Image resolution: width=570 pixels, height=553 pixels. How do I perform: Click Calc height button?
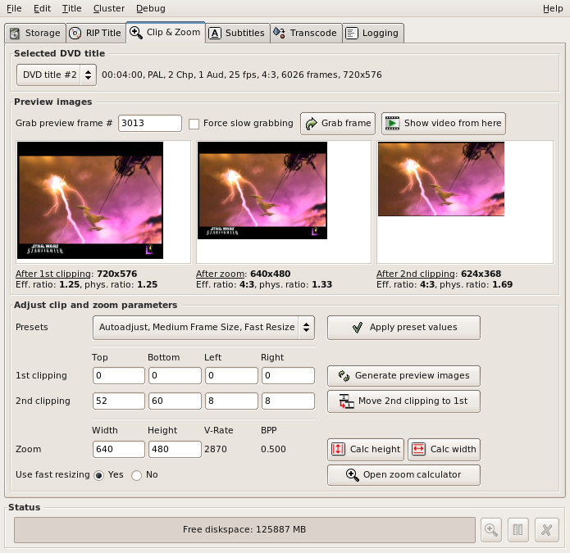[366, 449]
